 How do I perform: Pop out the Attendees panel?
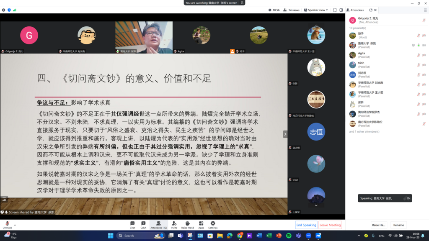[371, 10]
